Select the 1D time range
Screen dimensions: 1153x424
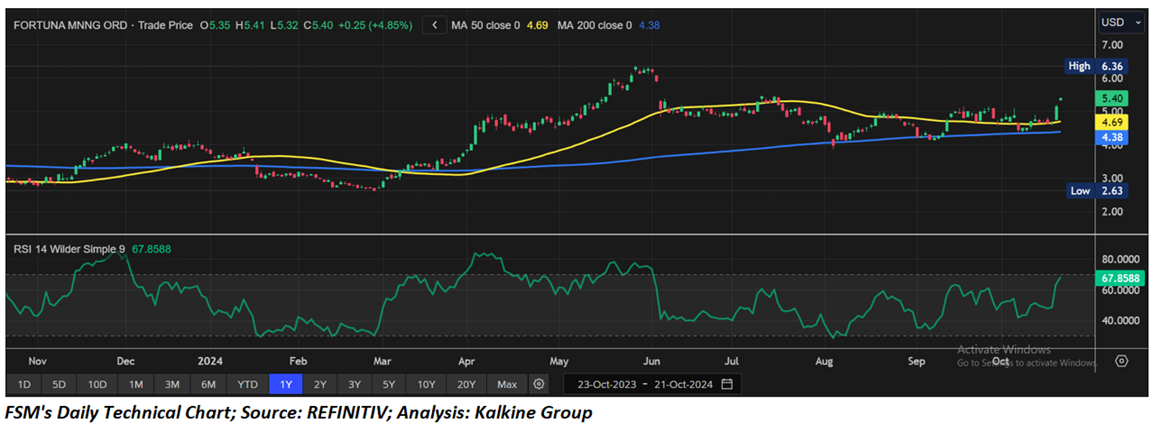(24, 384)
